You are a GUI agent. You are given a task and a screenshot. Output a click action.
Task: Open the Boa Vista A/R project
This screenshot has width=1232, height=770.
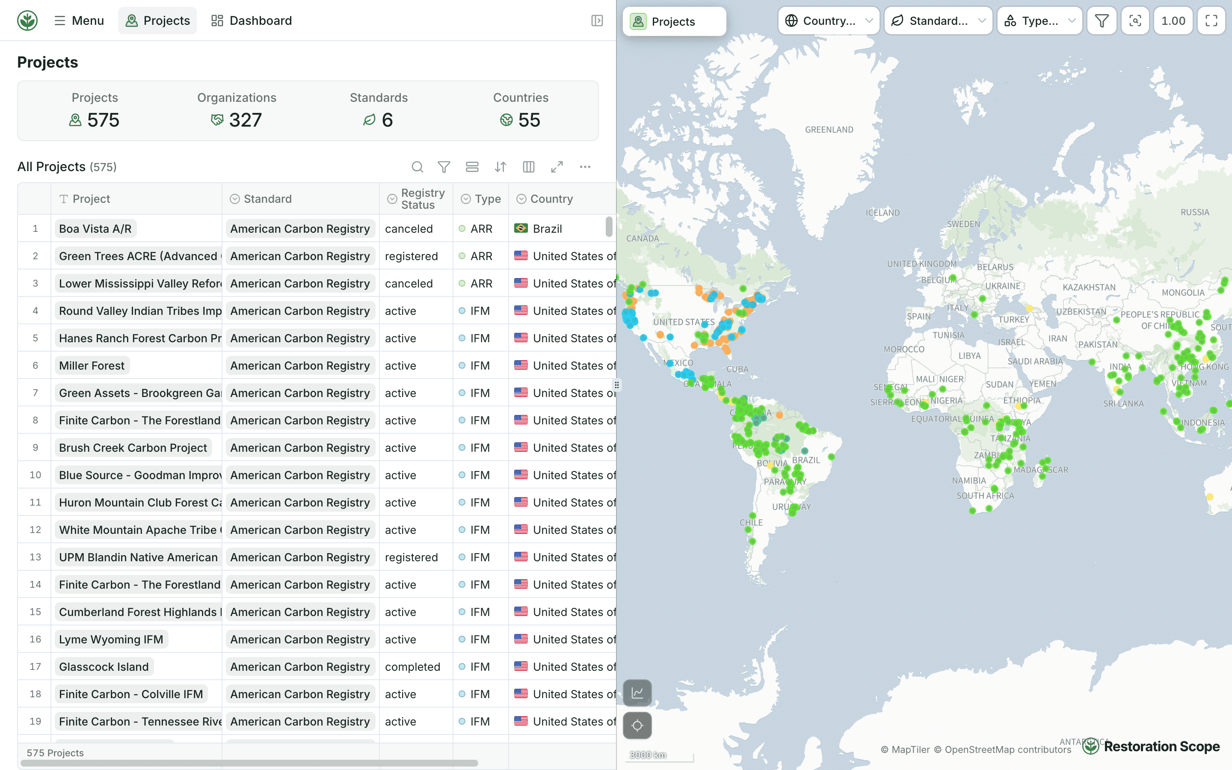(x=95, y=229)
